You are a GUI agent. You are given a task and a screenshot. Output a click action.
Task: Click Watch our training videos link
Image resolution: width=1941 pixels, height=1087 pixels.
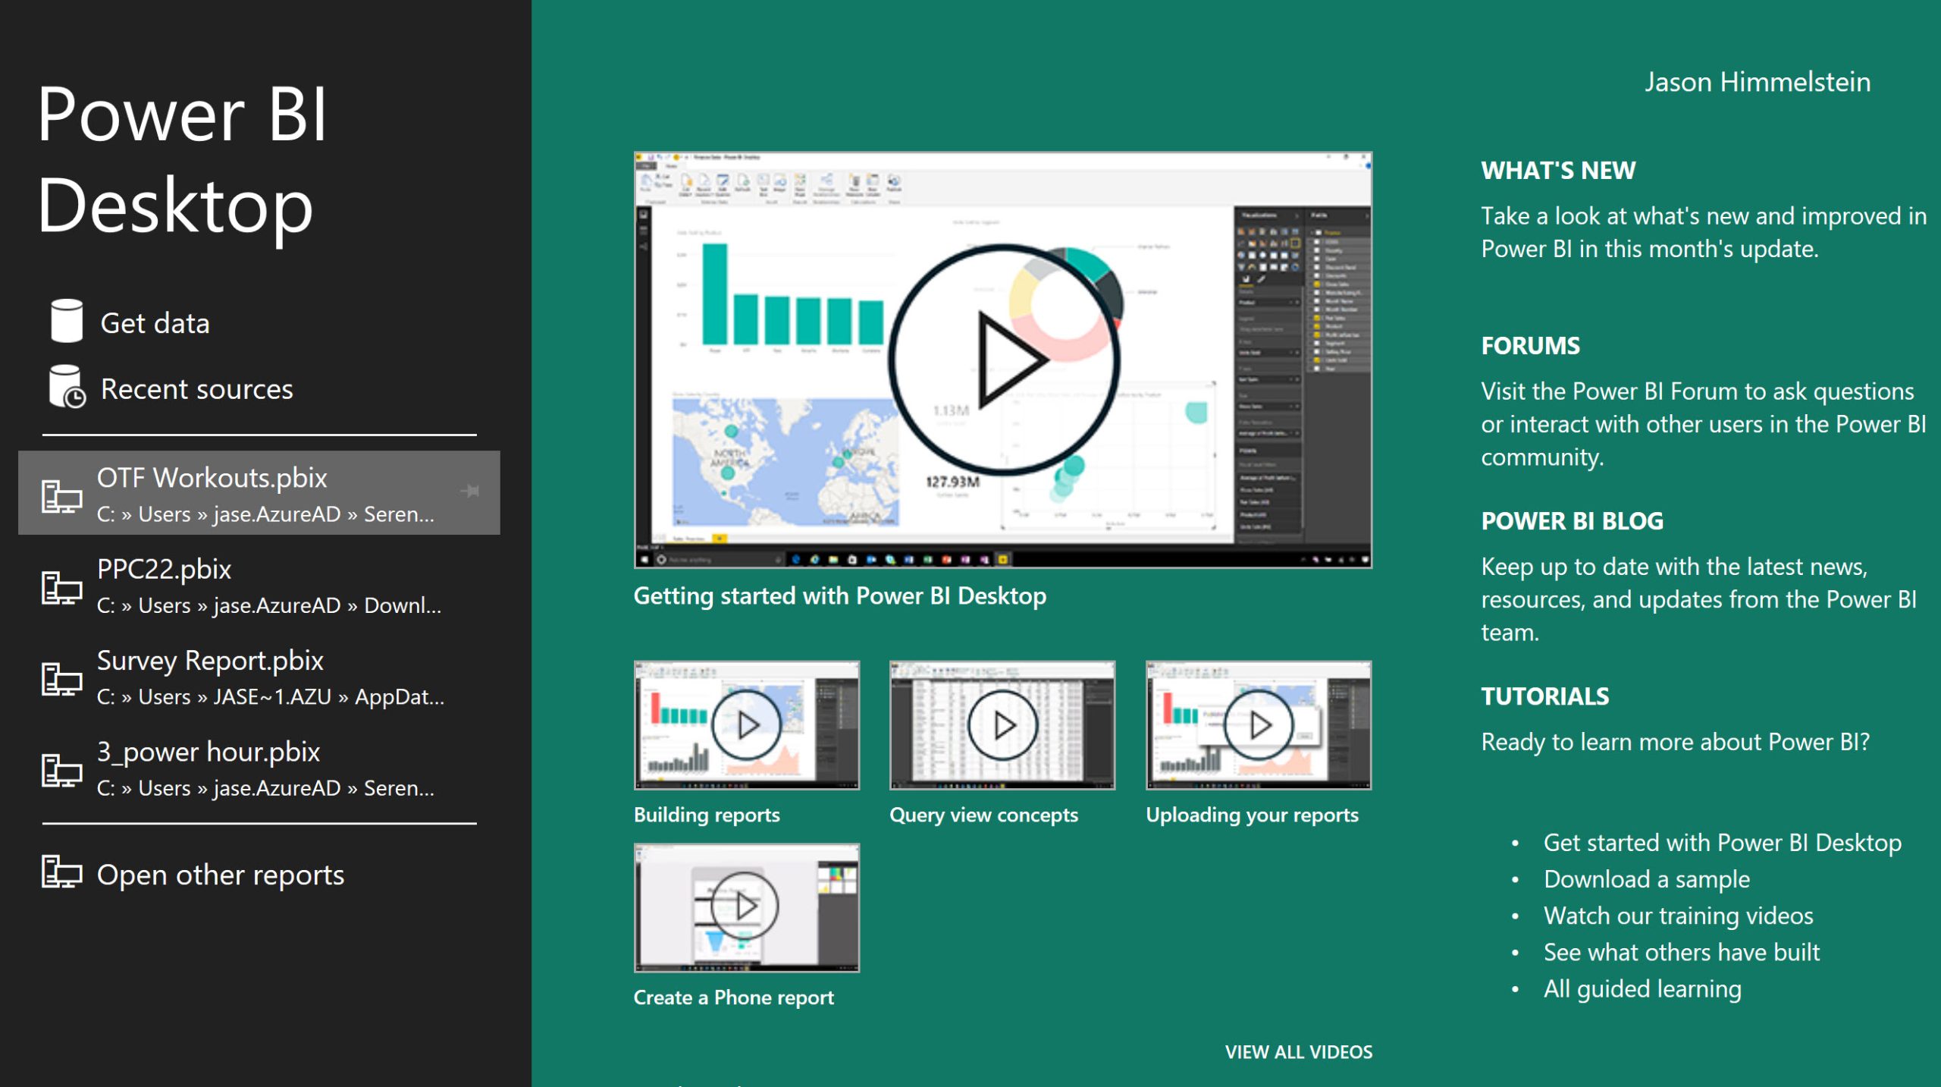1679,916
